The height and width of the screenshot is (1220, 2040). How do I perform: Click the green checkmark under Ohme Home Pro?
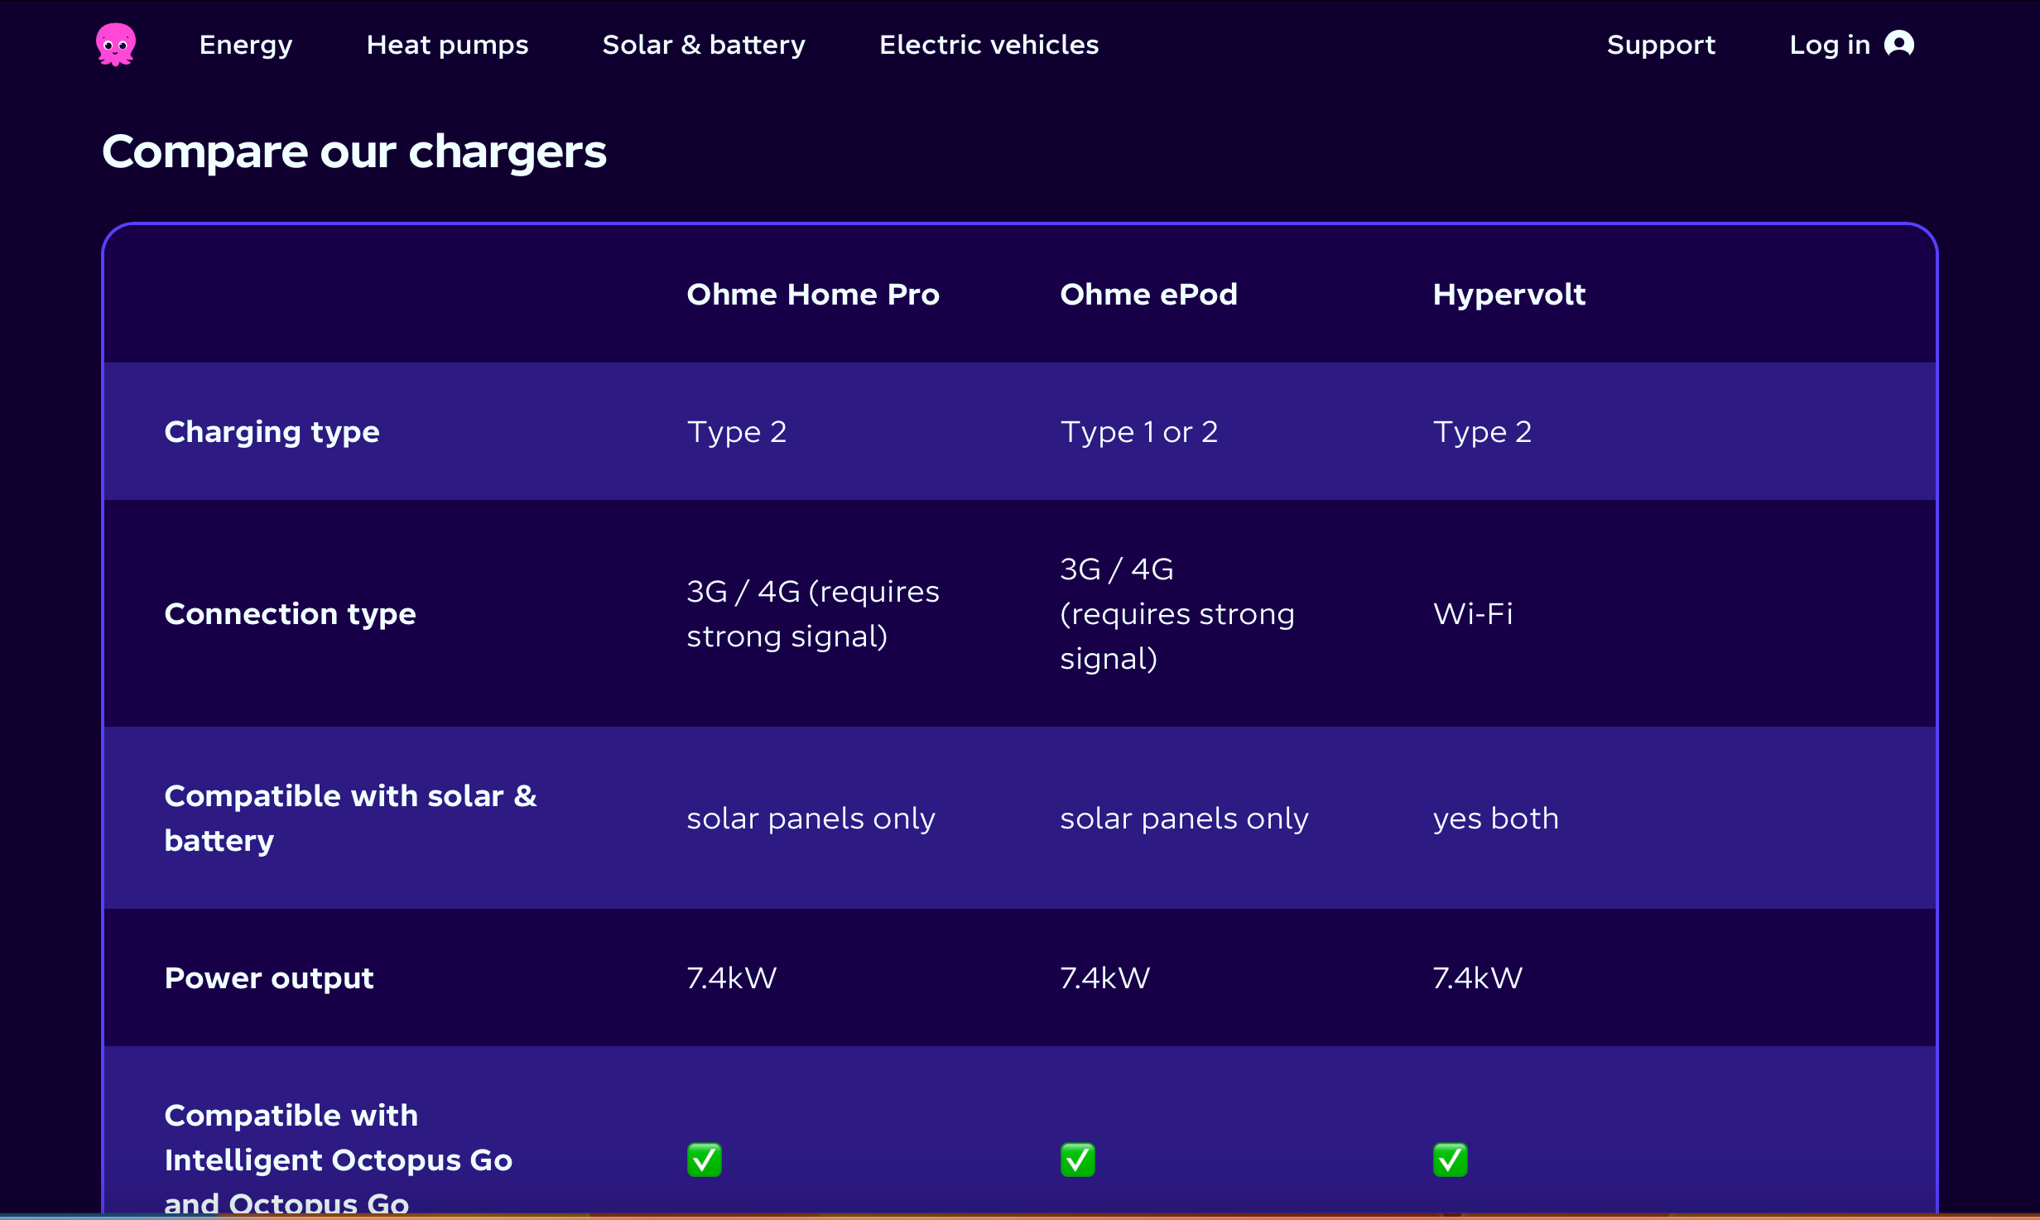tap(705, 1160)
